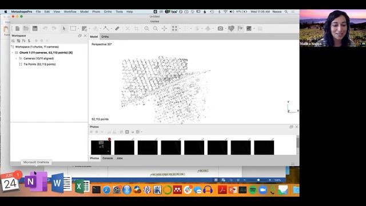Click the Workspace root tree item

point(37,47)
